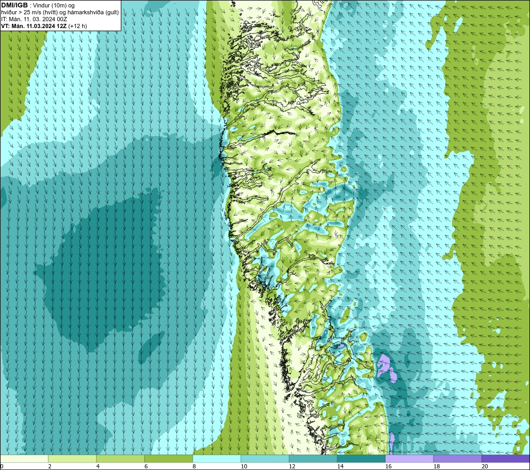This screenshot has height=470, width=530.
Task: Click the 'VT: Mán. 11.03.2024 12Z' valid time
Action: (x=34, y=26)
